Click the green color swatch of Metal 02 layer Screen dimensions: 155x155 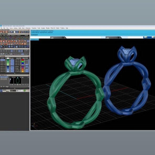(x=8, y=62)
